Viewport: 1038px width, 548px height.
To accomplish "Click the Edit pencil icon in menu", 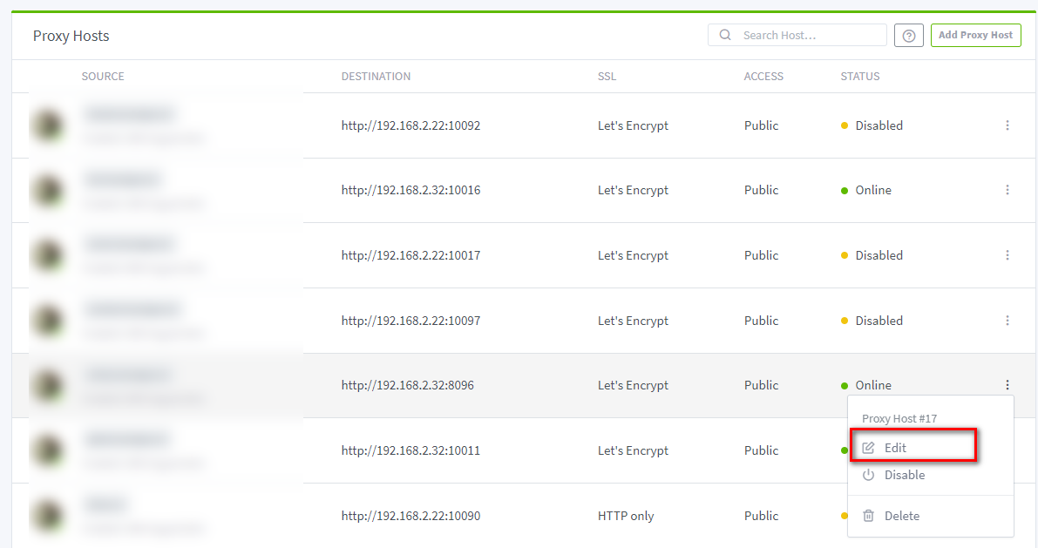I will [868, 448].
